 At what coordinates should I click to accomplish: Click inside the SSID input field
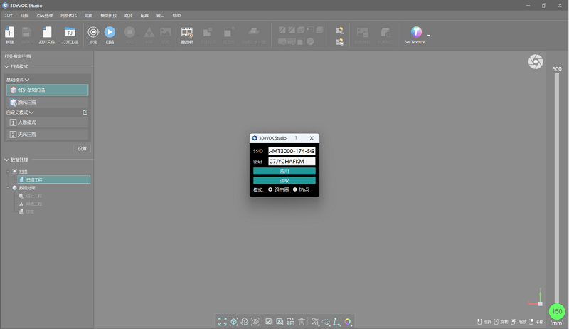[x=292, y=151]
